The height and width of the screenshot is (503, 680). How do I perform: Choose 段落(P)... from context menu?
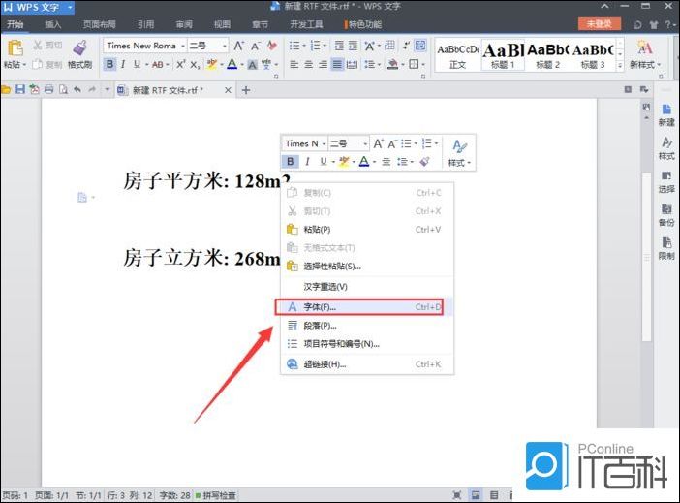click(x=367, y=326)
